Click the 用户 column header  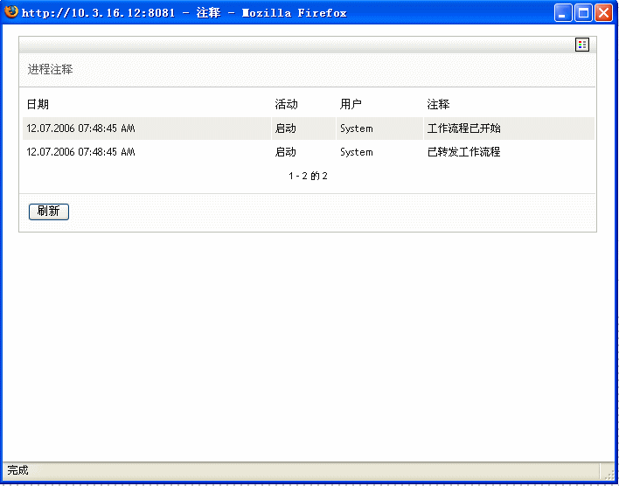[351, 104]
